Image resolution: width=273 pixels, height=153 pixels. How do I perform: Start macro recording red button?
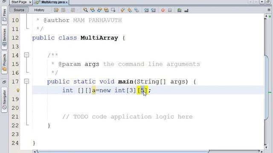click(x=163, y=10)
